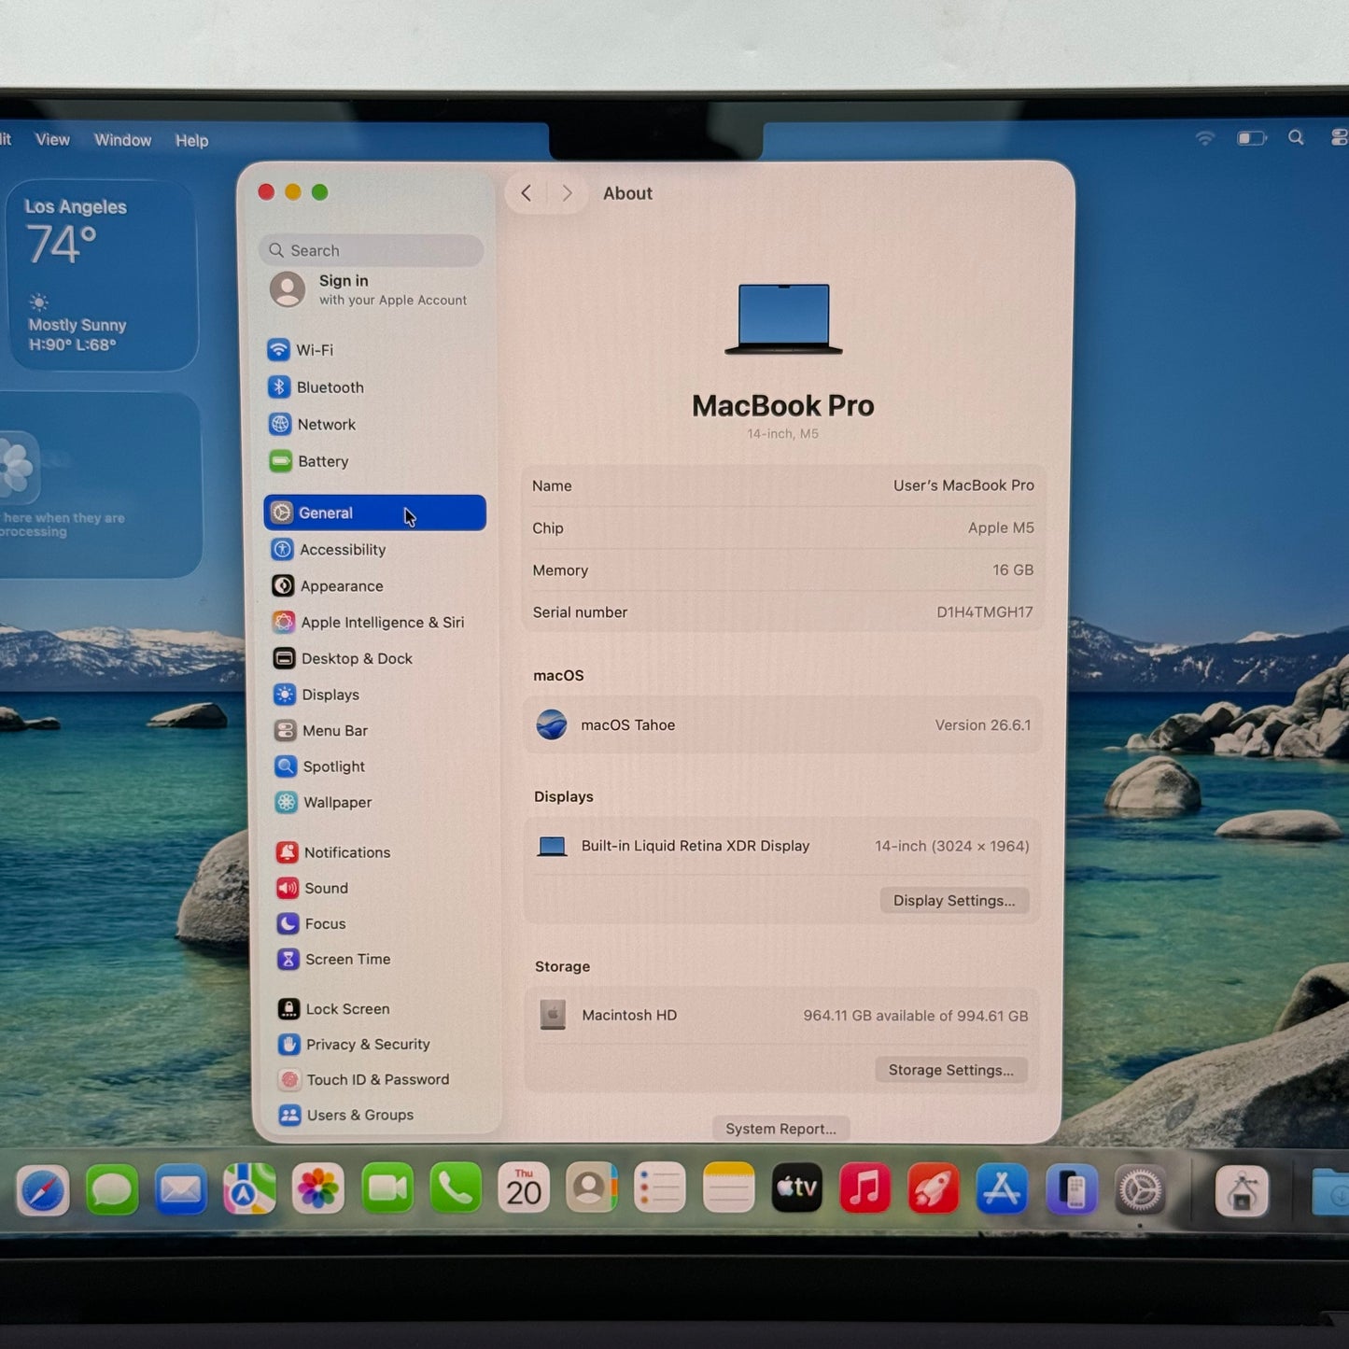Open iPhone Mirroring from the Dock

[x=1072, y=1190]
